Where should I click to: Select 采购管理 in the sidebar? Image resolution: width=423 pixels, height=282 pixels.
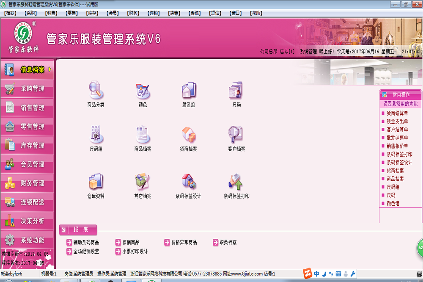click(x=27, y=88)
